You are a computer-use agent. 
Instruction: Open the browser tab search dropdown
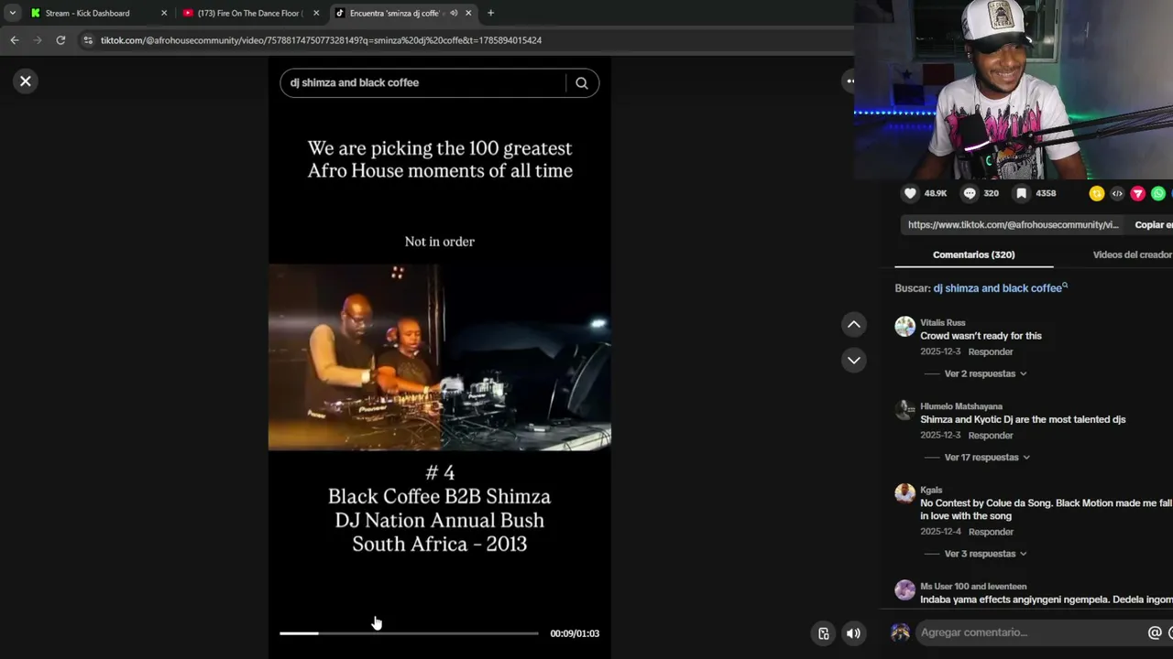click(12, 14)
